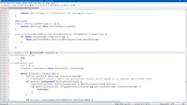Image resolution: width=187 pixels, height=105 pixels.
Task: Click the Open file toolbar icon
Action: (4, 5)
